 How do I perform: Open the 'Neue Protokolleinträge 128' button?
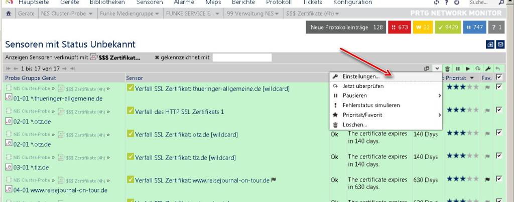tap(346, 27)
